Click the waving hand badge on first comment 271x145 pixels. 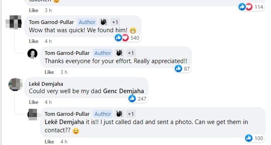pos(103,22)
